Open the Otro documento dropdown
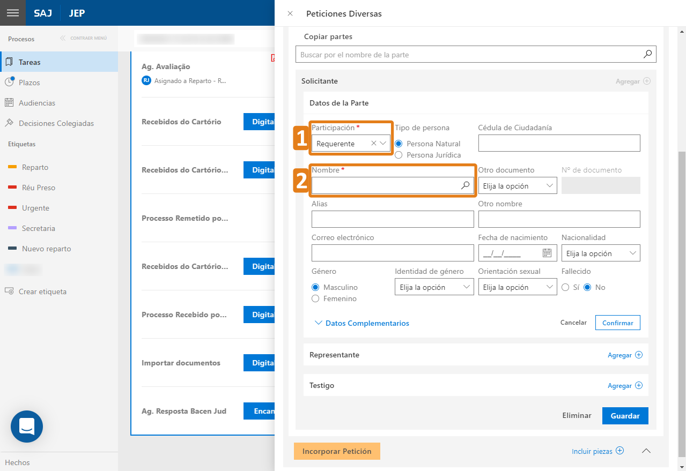The width and height of the screenshot is (686, 471). (518, 186)
